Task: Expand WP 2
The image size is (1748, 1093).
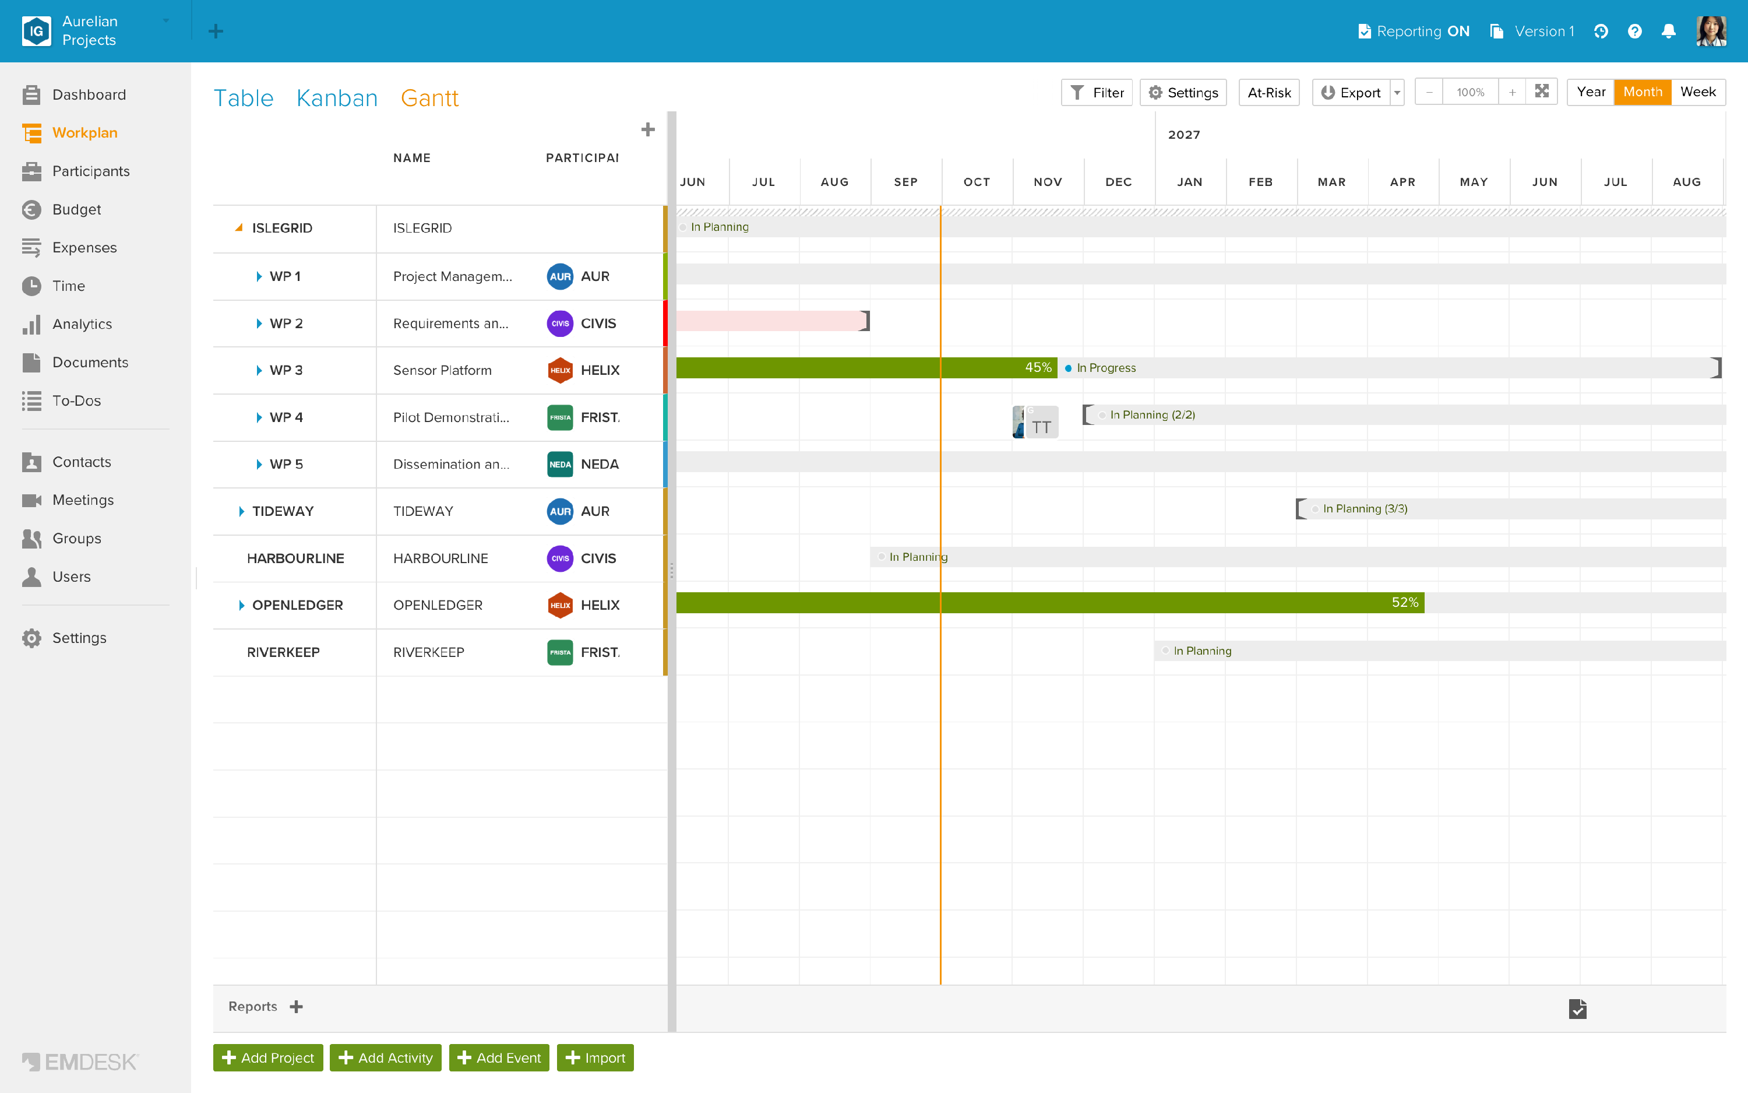Action: (x=259, y=324)
